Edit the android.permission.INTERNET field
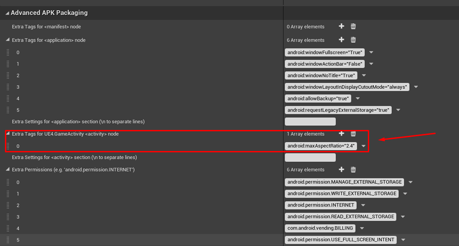Viewport: 459px width, 246px height. (x=321, y=205)
